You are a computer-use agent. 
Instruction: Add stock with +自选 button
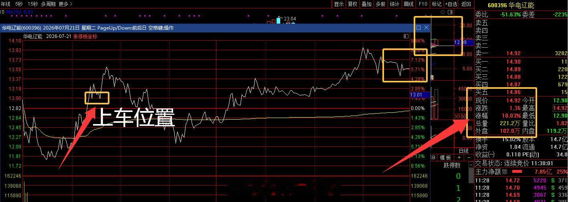tap(451, 4)
